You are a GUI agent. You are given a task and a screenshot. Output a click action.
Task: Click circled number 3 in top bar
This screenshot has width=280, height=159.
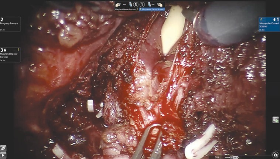click(136, 5)
